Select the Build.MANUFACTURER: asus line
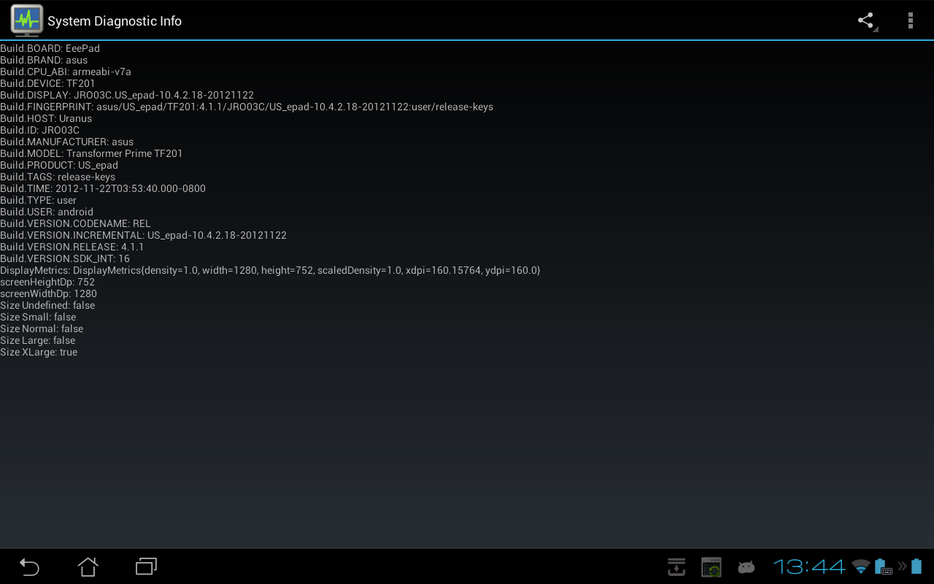The width and height of the screenshot is (934, 584). click(x=67, y=142)
